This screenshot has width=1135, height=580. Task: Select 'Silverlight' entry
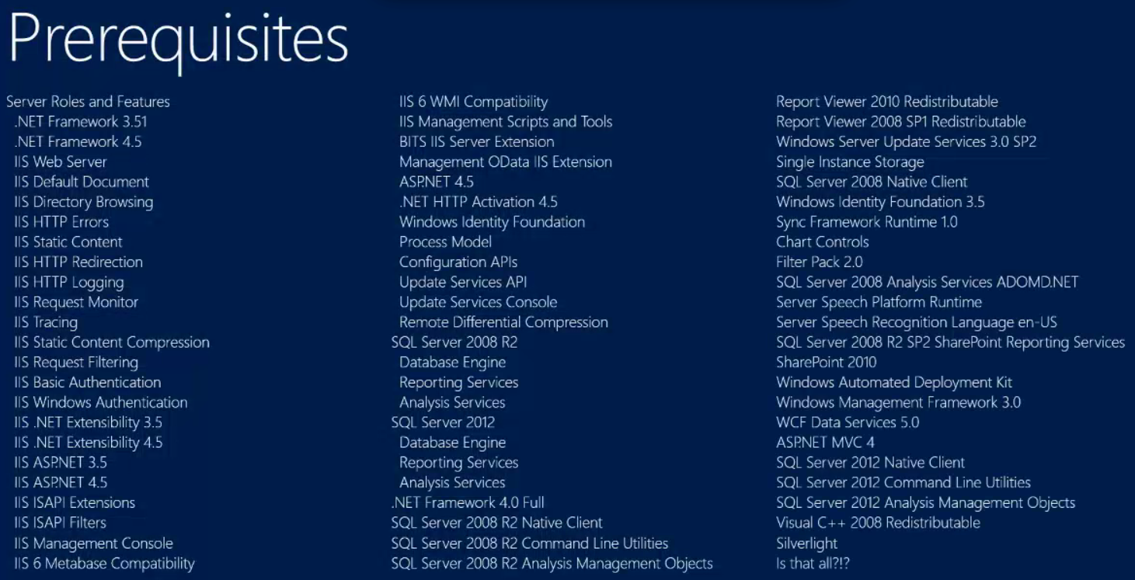807,544
